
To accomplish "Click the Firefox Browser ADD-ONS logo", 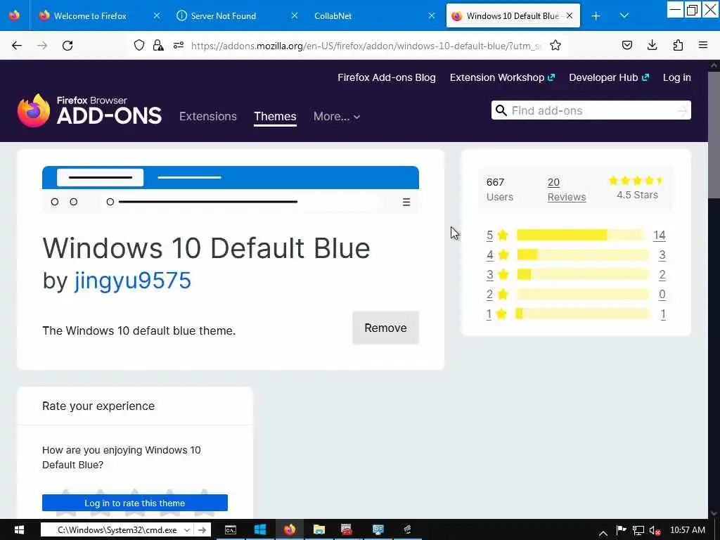I will [89, 110].
